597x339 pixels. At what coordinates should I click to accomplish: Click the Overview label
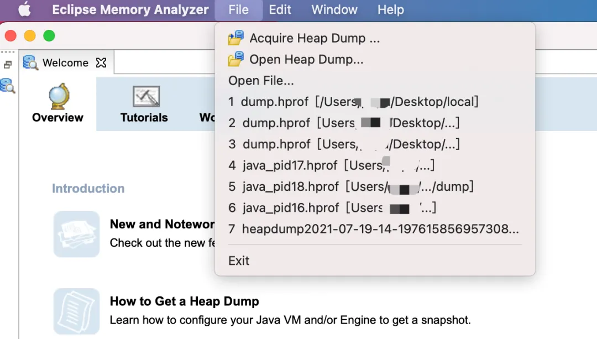[57, 118]
